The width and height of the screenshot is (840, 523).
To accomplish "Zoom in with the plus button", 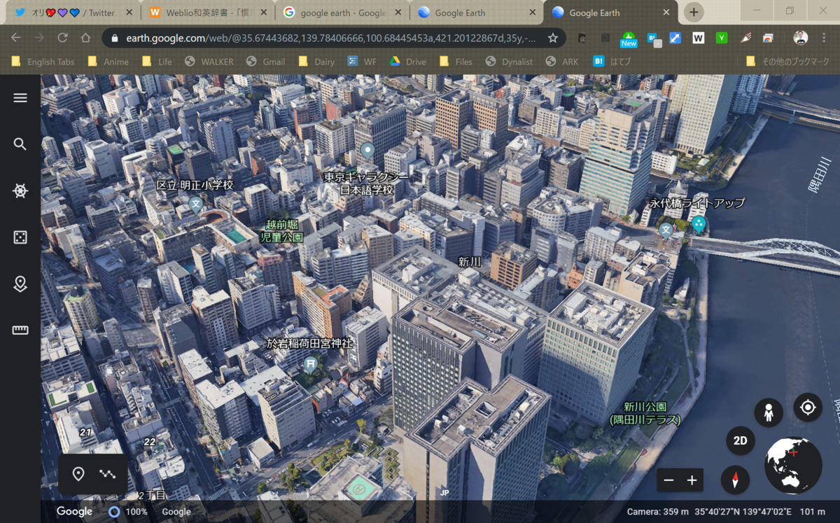I will (692, 480).
